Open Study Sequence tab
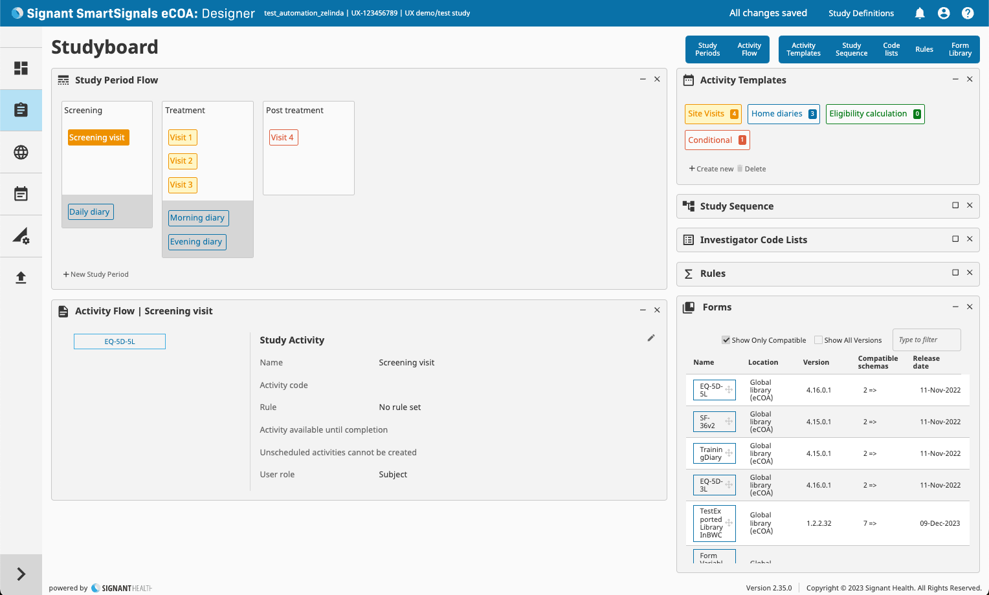This screenshot has height=595, width=989. click(851, 49)
